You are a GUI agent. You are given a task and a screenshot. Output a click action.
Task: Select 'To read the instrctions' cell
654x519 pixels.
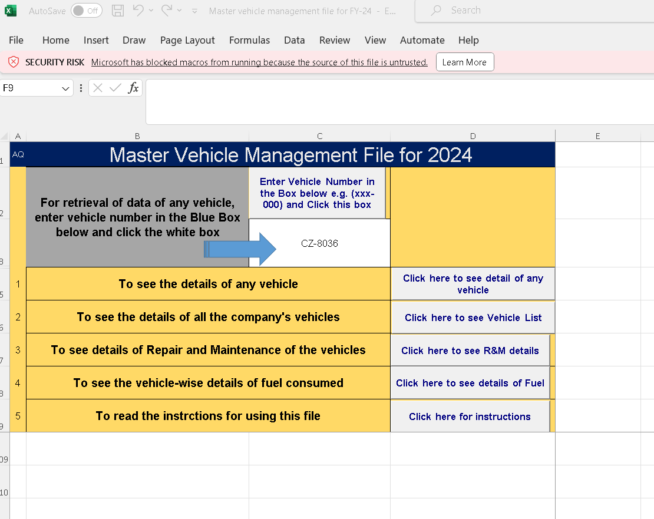(x=208, y=416)
